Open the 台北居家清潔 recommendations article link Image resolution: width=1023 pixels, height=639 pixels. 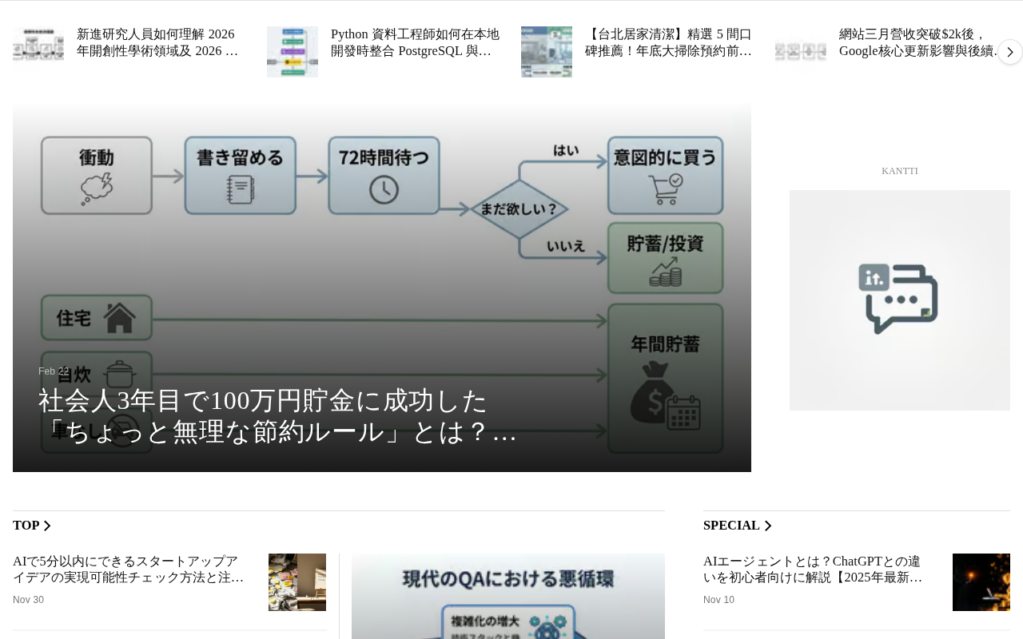(x=670, y=42)
